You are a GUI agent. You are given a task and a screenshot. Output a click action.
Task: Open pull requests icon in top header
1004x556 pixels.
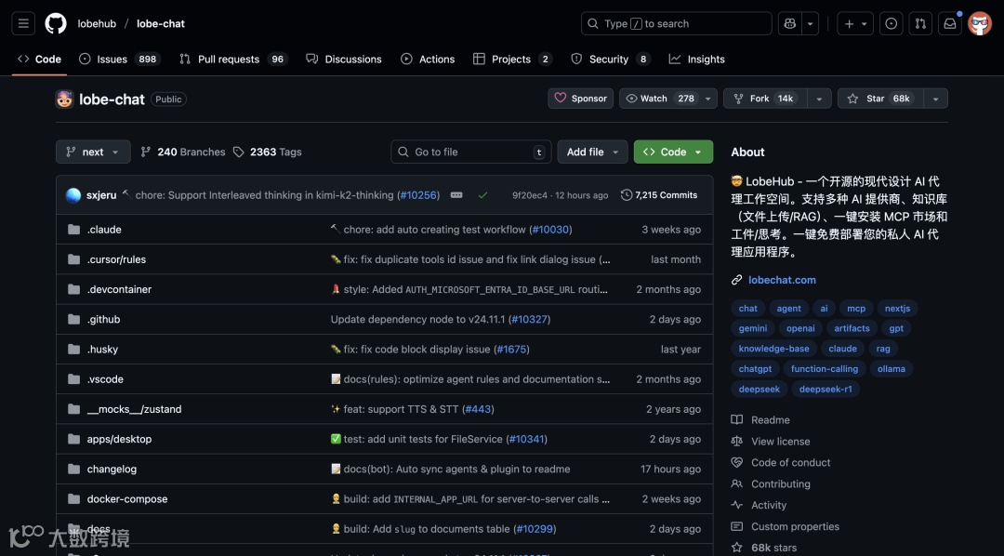pos(920,23)
